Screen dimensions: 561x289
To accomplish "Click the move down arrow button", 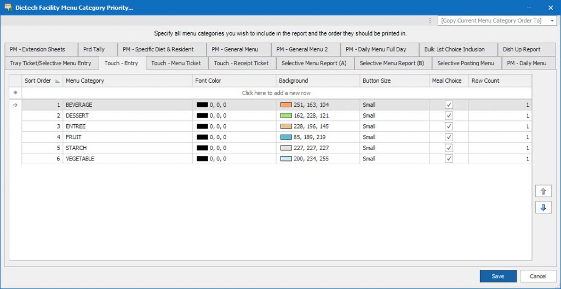I will click(543, 207).
